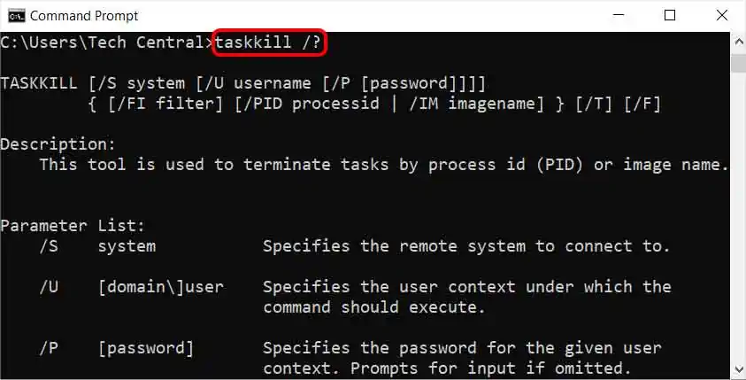The width and height of the screenshot is (746, 380).
Task: Click the "/P" parameter in the list
Action: click(50, 347)
